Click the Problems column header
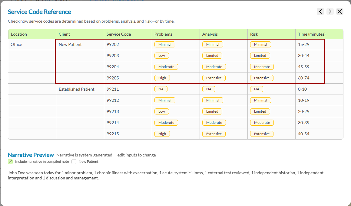Screen dimensions: 351x206 pos(163,34)
